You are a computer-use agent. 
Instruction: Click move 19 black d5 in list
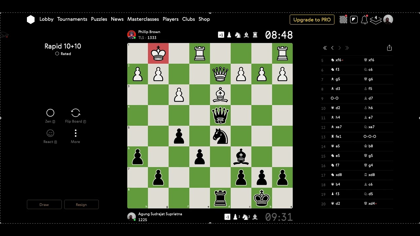(x=368, y=194)
